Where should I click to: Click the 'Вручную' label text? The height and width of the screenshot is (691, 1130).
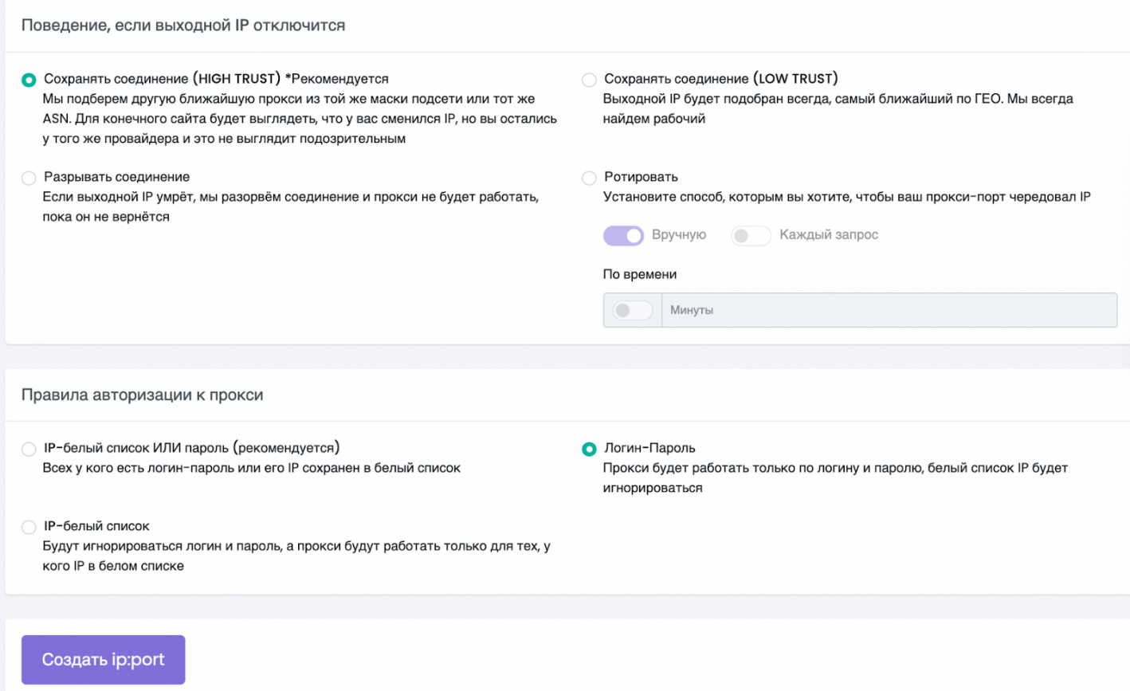(679, 235)
